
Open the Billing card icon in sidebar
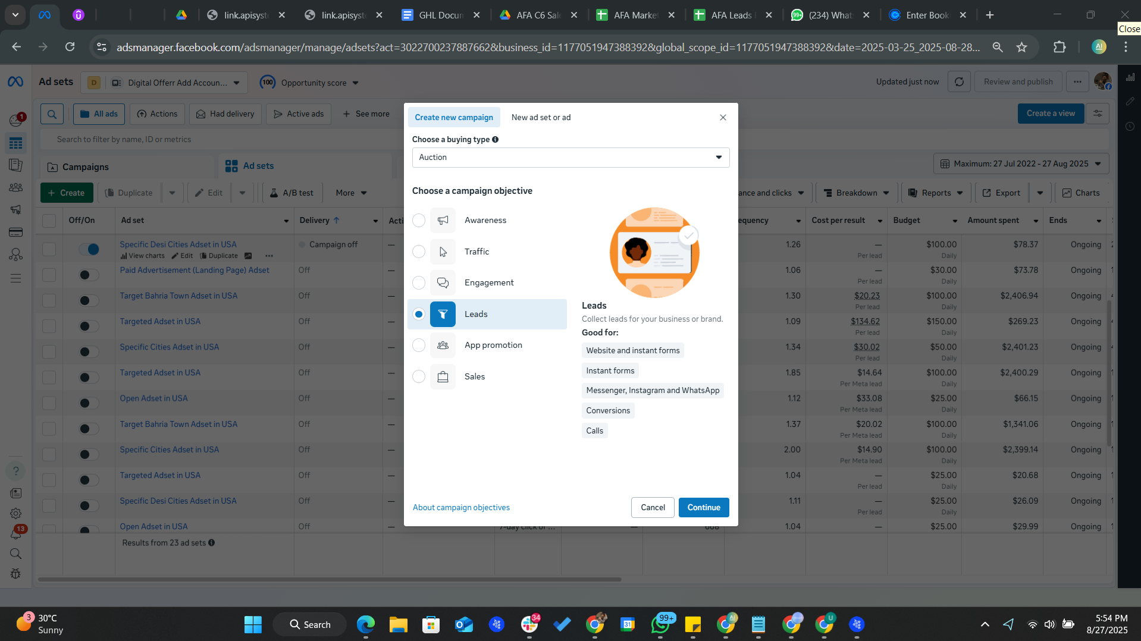point(15,232)
